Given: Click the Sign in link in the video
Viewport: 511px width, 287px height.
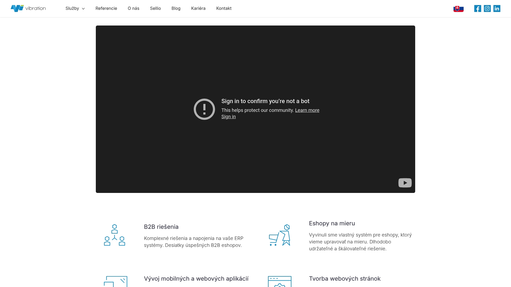Looking at the screenshot, I should tap(228, 116).
